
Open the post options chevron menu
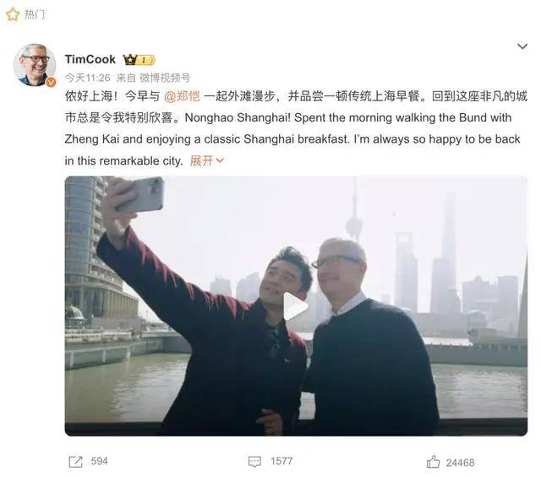point(522,46)
